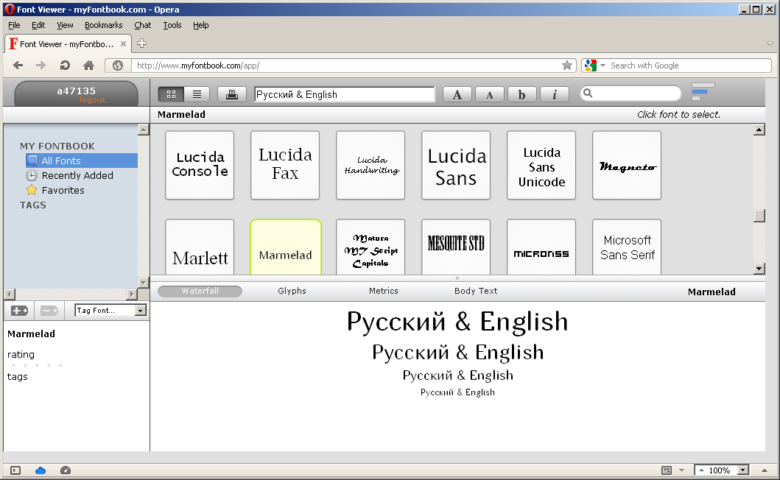This screenshot has height=480, width=780.
Task: Click the Google search engine icon
Action: [591, 66]
